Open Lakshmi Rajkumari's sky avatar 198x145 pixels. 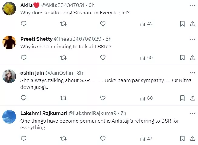9,117
